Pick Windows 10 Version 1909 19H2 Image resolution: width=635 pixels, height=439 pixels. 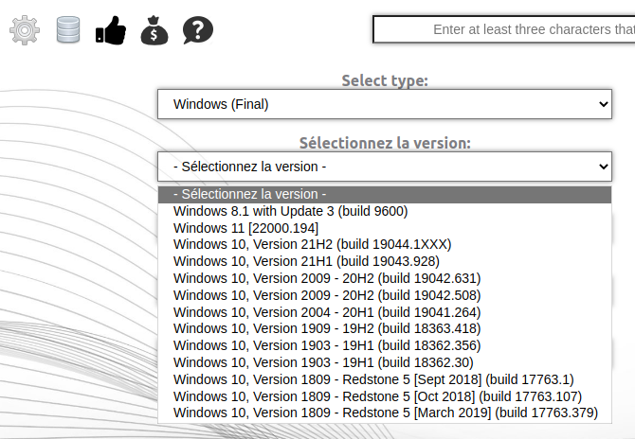327,328
